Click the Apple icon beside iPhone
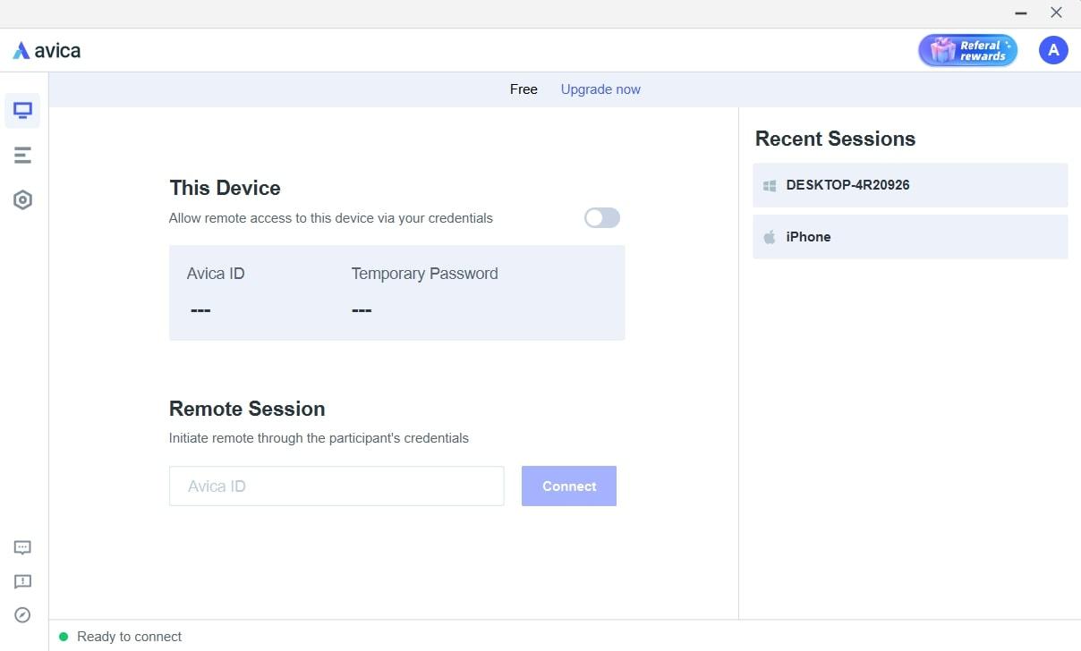 click(x=770, y=237)
